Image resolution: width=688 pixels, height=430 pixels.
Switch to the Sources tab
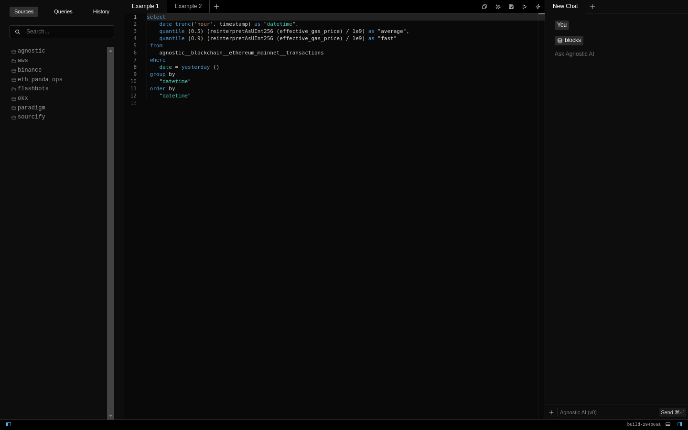coord(24,11)
